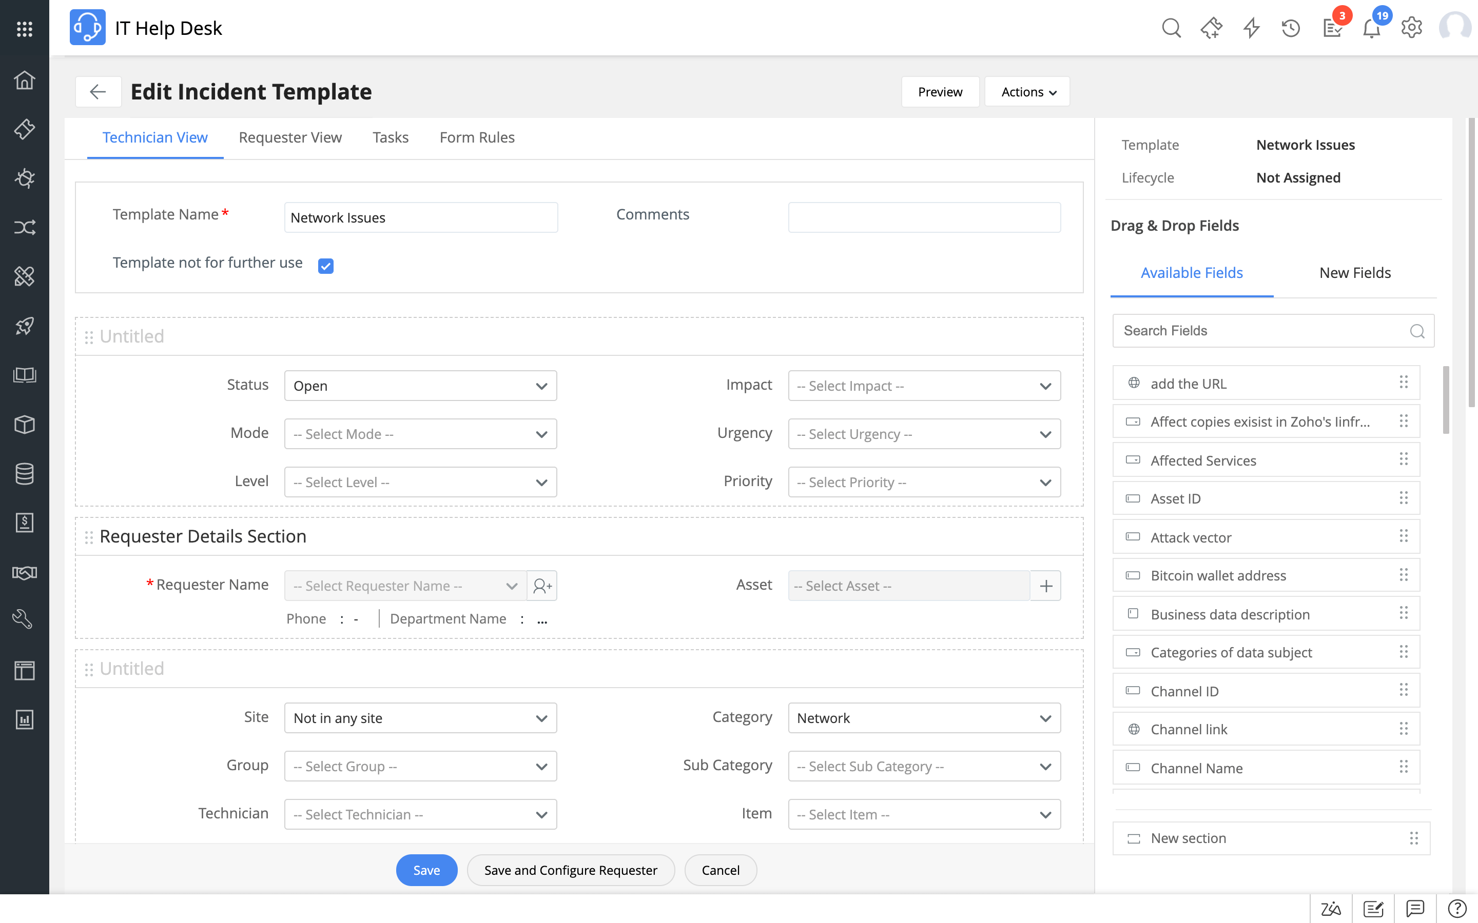
Task: Switch to the New Fields tab
Action: [x=1355, y=273]
